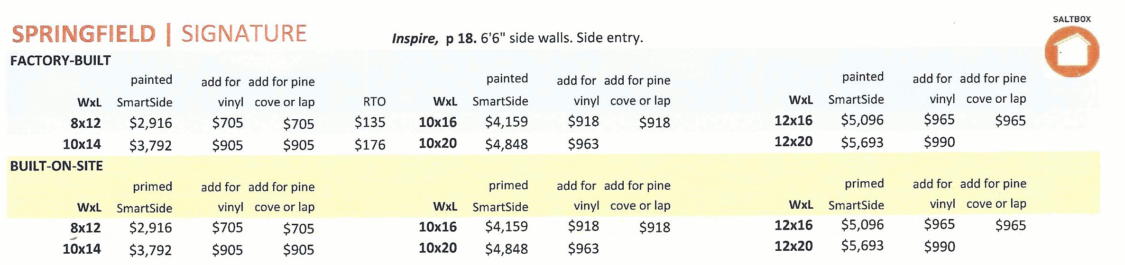Click the orange Saltbox house icon
The width and height of the screenshot is (1125, 265).
[1072, 51]
